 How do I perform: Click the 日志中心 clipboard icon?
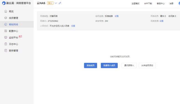click(6, 44)
